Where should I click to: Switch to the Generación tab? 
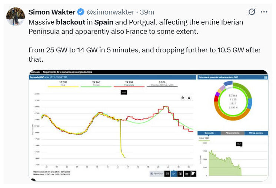tap(209, 133)
